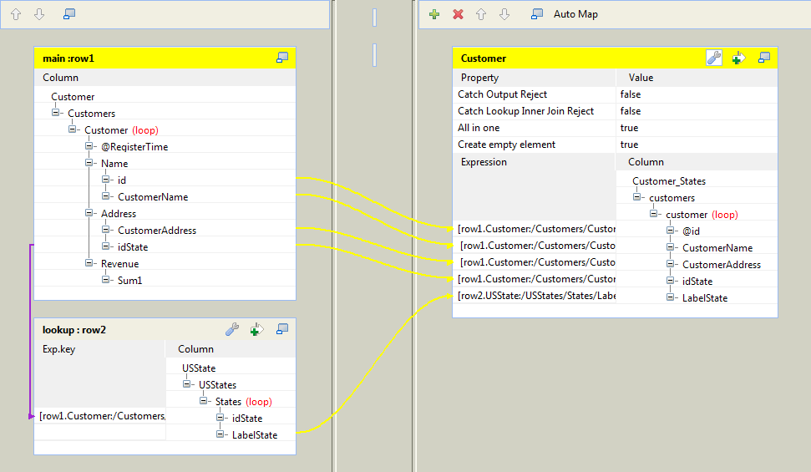Toggle the Customer output settings wrench
The height and width of the screenshot is (472, 811).
coord(714,58)
